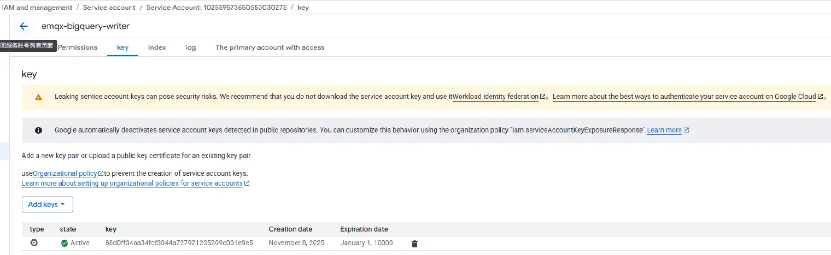This screenshot has width=831, height=255.
Task: Select the log tab
Action: point(191,48)
